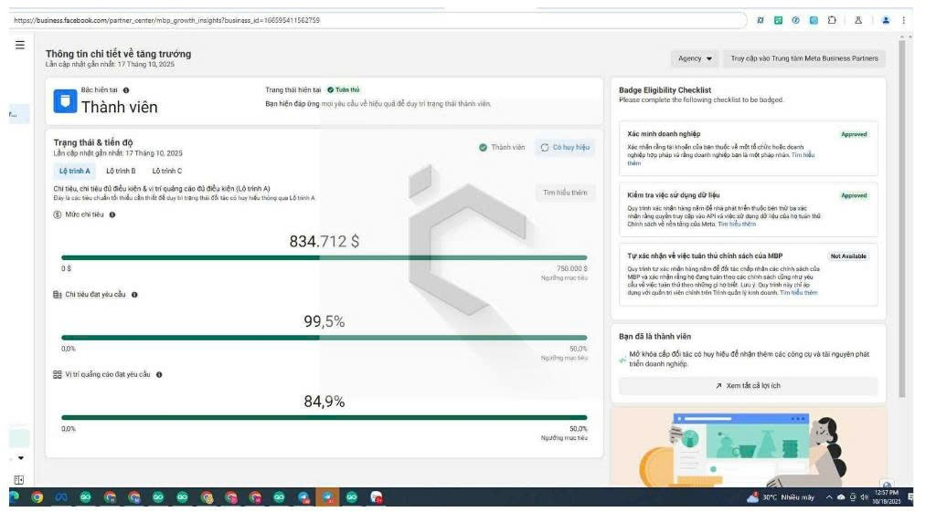
Task: Click the browser address bar URL
Action: pos(166,20)
